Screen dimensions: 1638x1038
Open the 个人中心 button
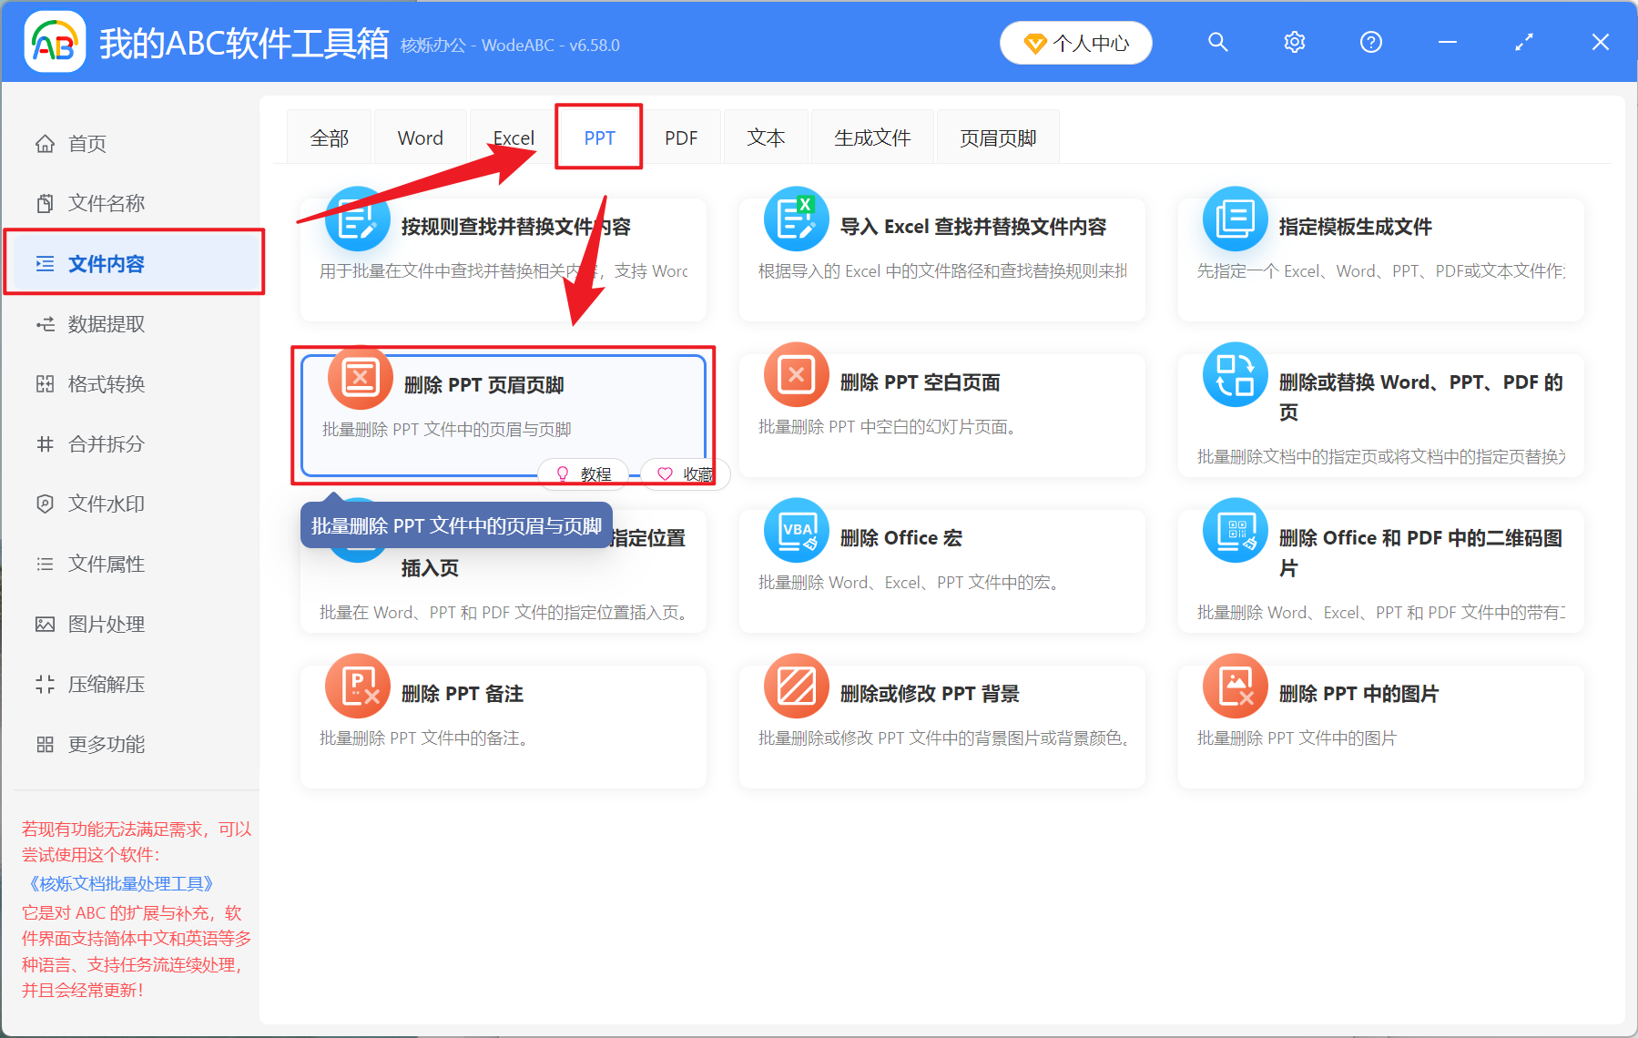[1075, 43]
